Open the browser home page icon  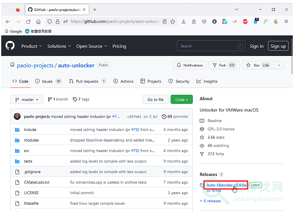tap(38, 22)
